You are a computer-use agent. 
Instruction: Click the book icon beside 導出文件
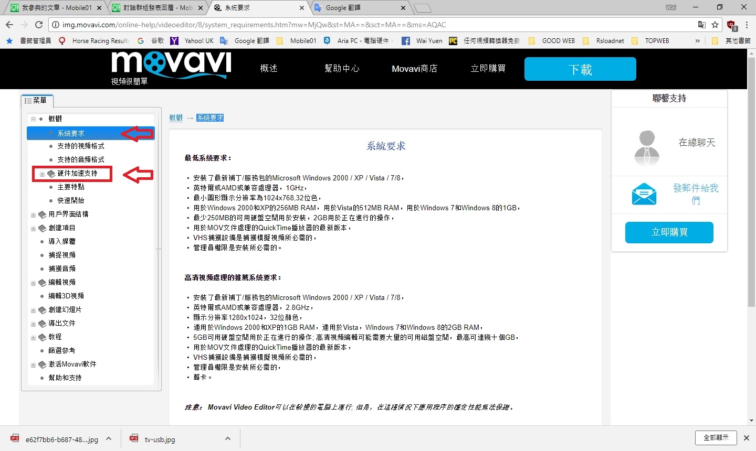point(43,324)
